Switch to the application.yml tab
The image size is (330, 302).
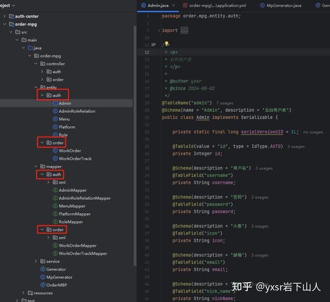click(215, 5)
